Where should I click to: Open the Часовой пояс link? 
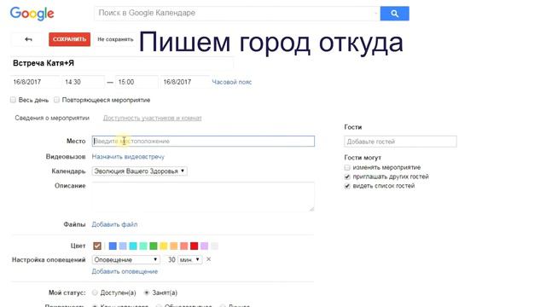(231, 82)
